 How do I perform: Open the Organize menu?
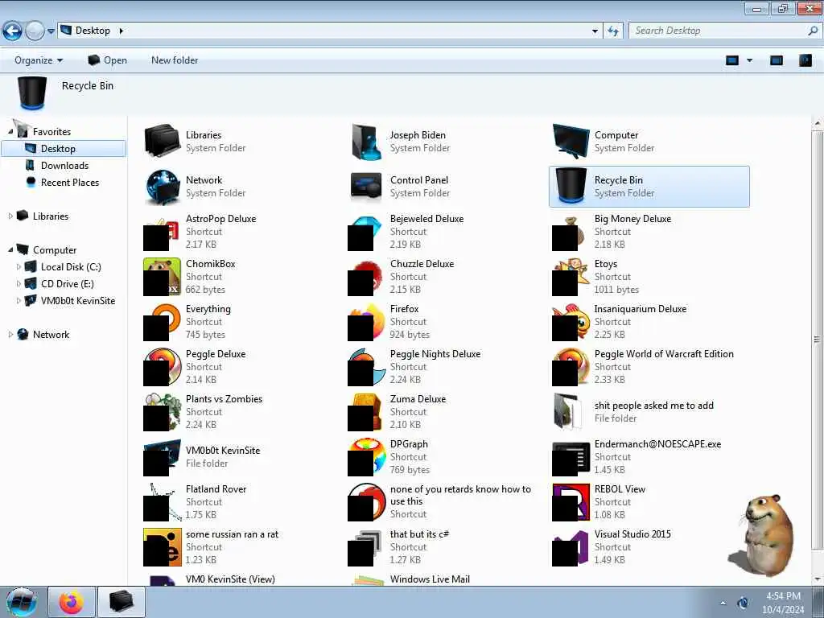point(39,60)
